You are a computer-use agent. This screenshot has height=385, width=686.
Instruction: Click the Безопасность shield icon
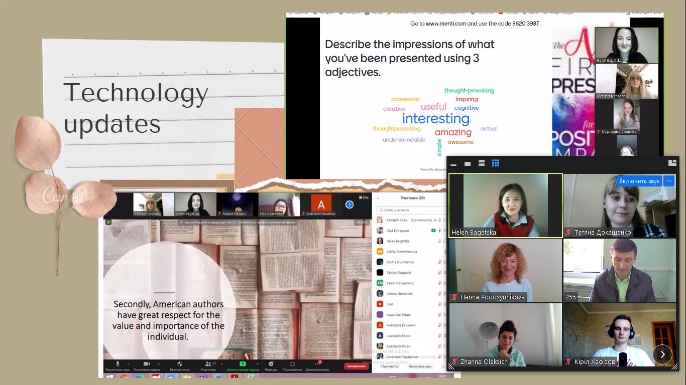click(x=180, y=364)
